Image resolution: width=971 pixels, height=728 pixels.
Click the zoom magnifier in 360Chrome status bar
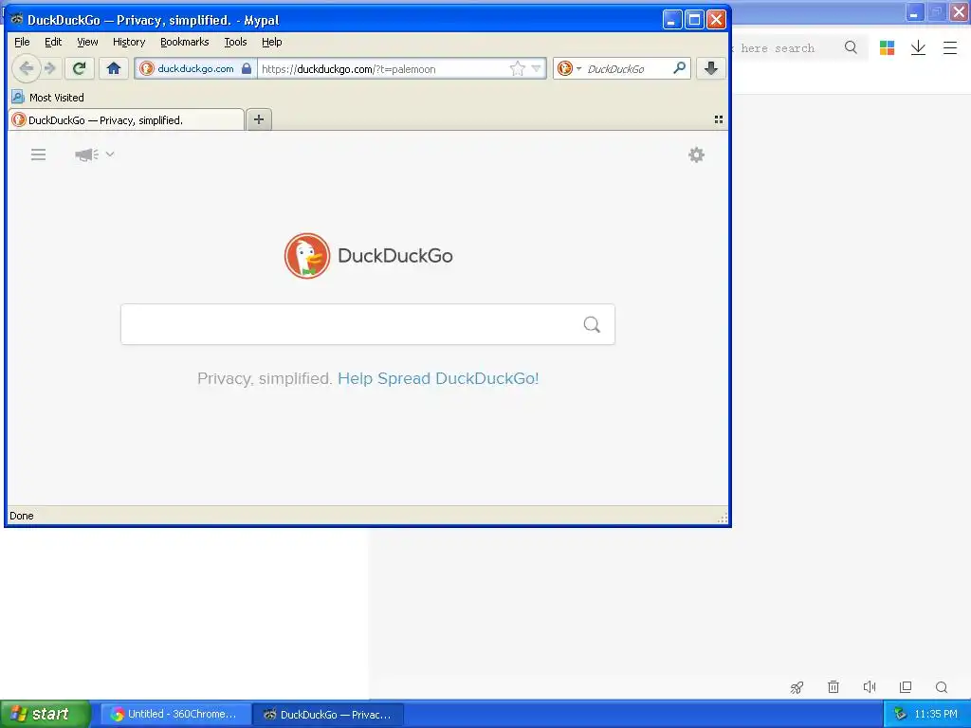click(x=942, y=686)
